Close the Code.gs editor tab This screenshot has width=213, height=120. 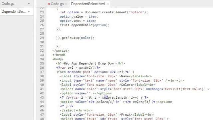[66, 4]
